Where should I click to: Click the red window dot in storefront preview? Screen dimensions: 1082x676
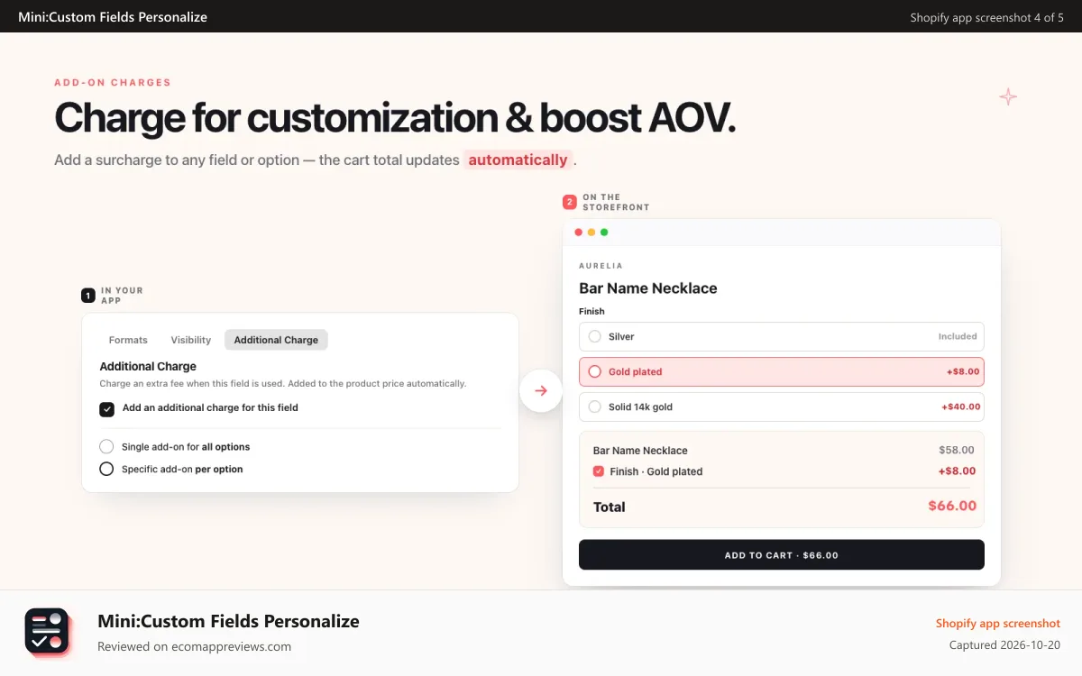tap(579, 233)
